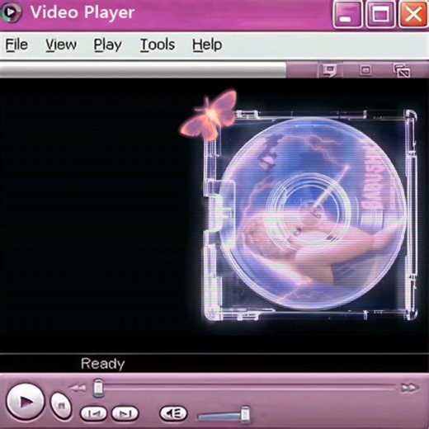Skip to the next track

click(125, 413)
